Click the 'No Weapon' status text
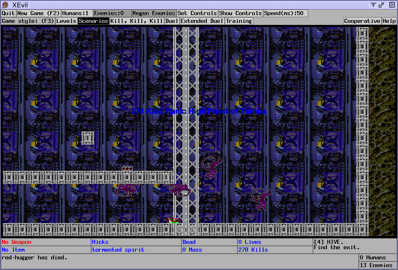This screenshot has height=270, width=398. pyautogui.click(x=16, y=242)
